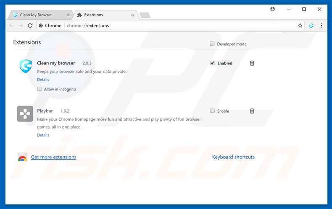This screenshot has height=209, width=332.
Task: Click the Playbar gamepad icon
Action: (x=25, y=114)
